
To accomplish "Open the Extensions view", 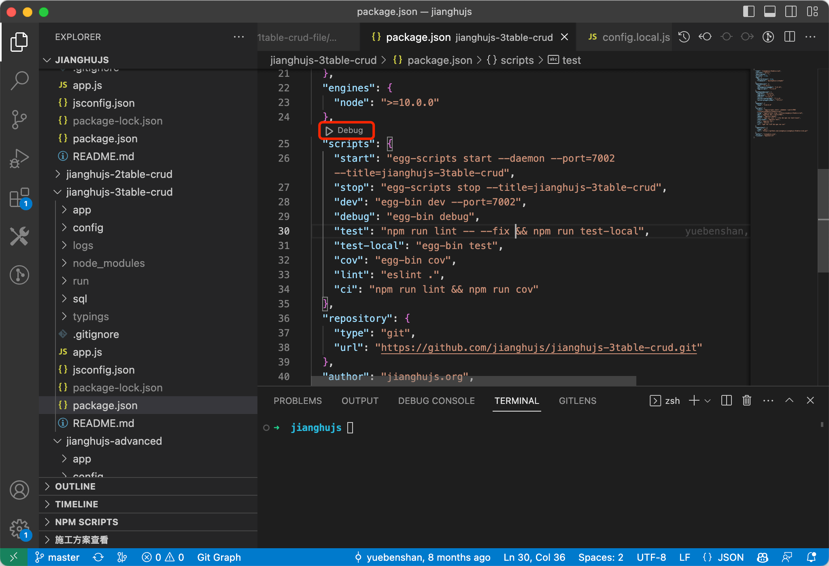I will pos(19,198).
